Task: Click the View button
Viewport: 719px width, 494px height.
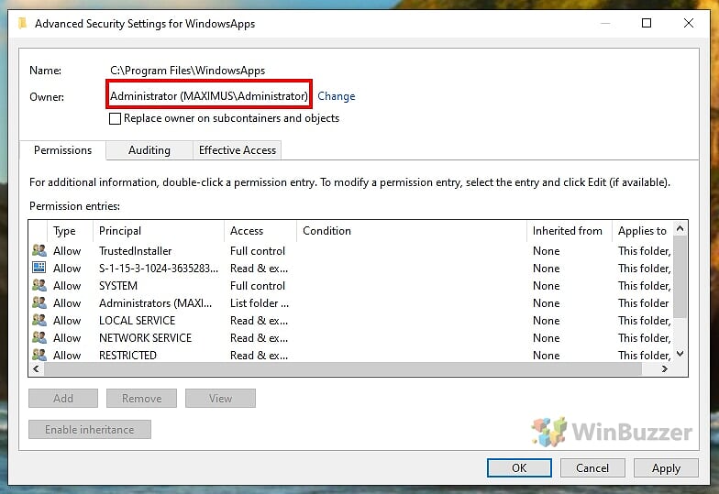Action: pos(220,398)
